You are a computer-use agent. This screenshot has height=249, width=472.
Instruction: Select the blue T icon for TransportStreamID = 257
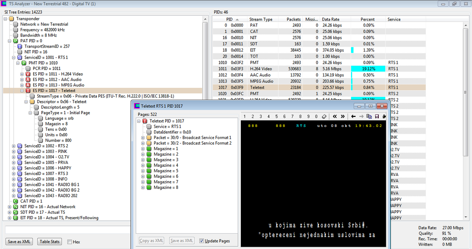coord(20,46)
